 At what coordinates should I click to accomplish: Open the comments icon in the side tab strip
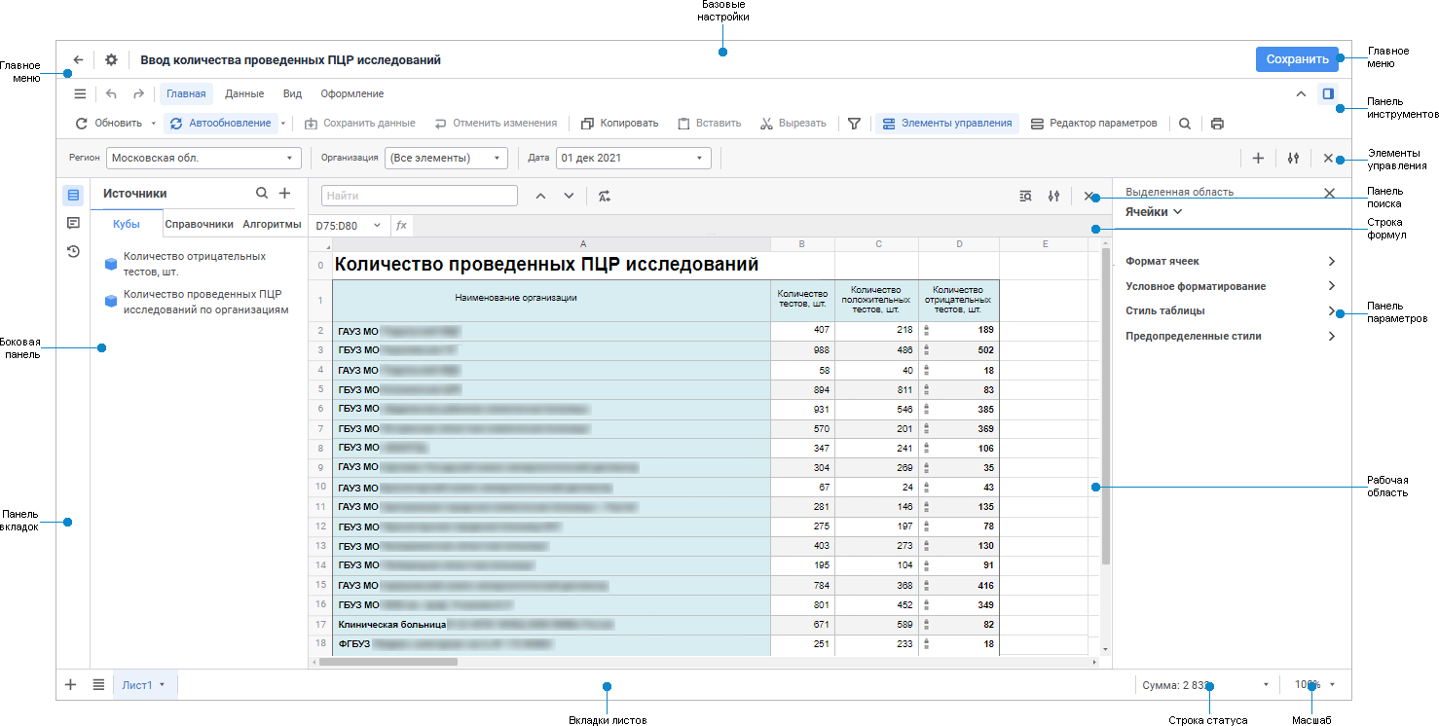coord(73,223)
